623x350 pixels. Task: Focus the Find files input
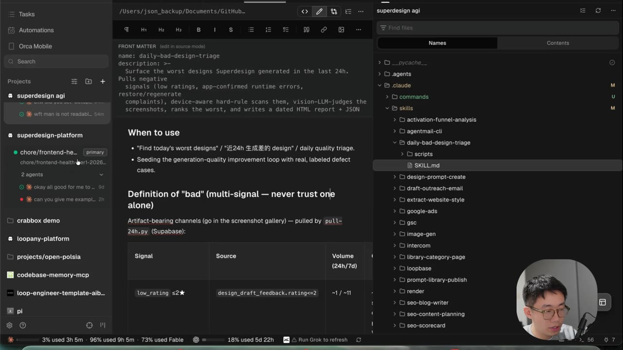pyautogui.click(x=497, y=28)
